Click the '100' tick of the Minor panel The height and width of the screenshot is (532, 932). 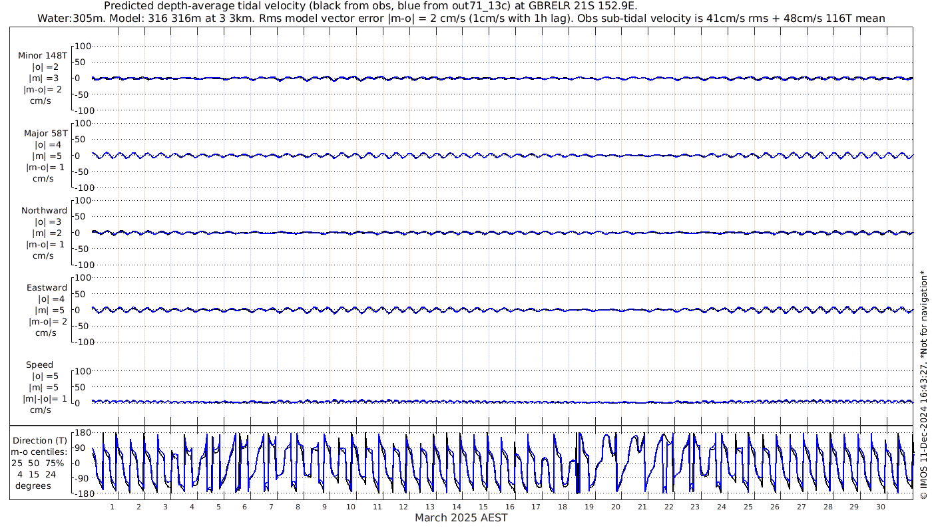click(83, 46)
